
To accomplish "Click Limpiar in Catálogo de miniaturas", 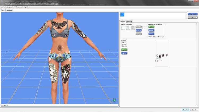I will [x=151, y=34].
